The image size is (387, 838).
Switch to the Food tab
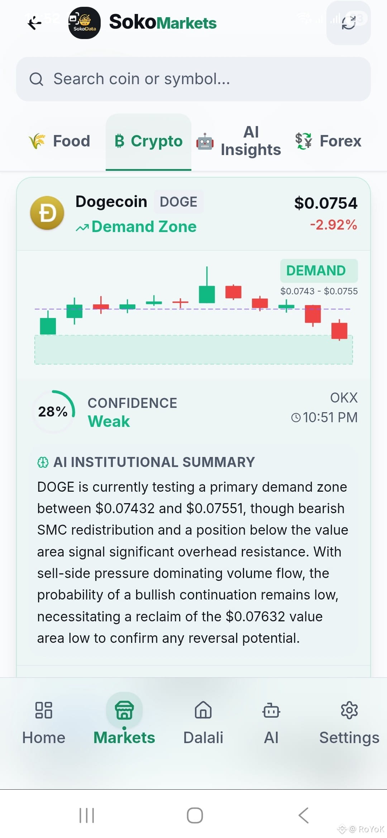59,141
